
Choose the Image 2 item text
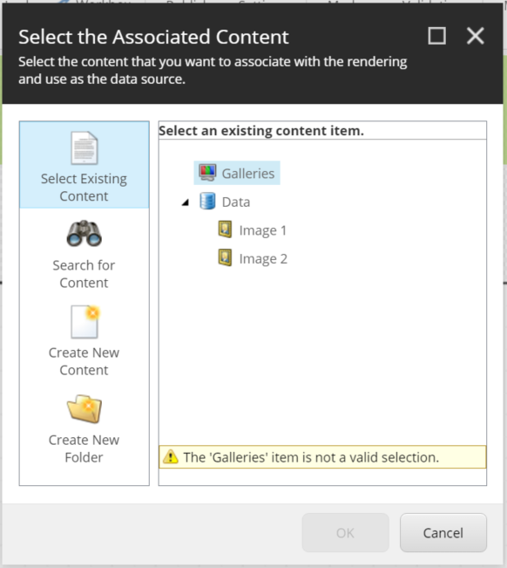(x=263, y=258)
